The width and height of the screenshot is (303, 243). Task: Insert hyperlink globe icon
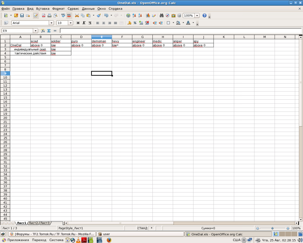pos(128,16)
